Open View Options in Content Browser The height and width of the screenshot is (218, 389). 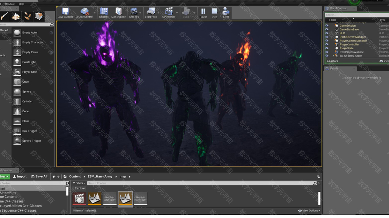click(309, 210)
